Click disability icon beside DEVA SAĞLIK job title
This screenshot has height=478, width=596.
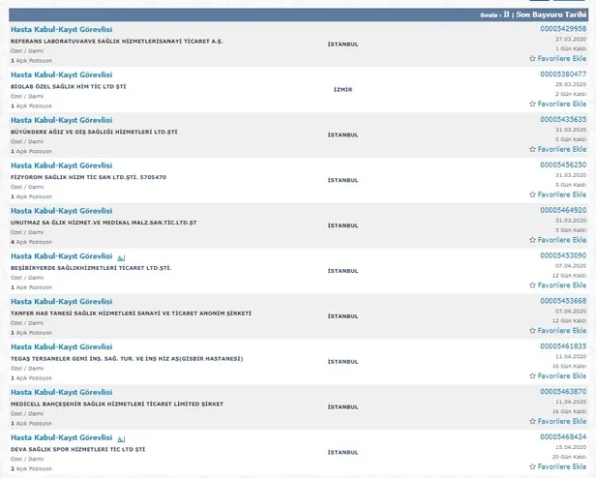[121, 438]
